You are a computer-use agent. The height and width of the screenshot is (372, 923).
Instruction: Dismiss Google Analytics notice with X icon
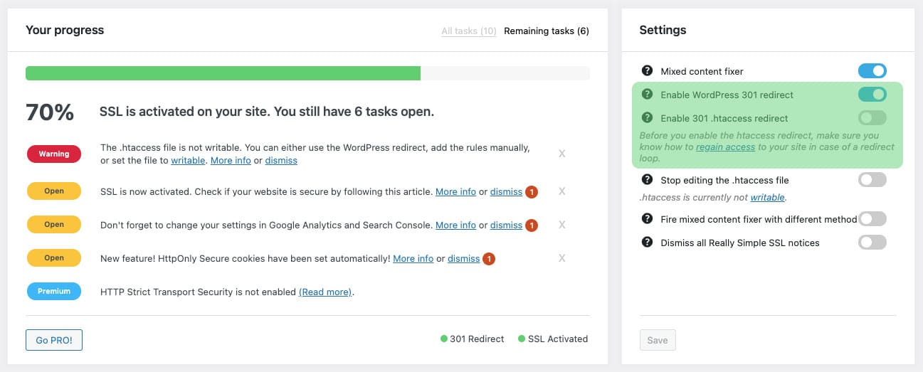(561, 225)
